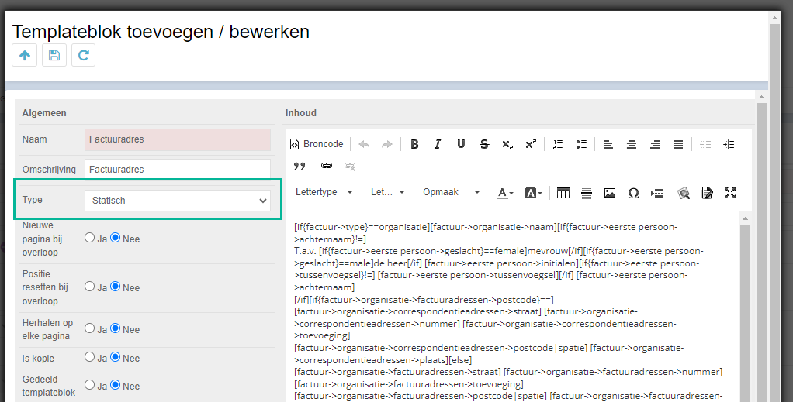Image resolution: width=793 pixels, height=402 pixels.
Task: Insert a bulleted list
Action: (581, 144)
